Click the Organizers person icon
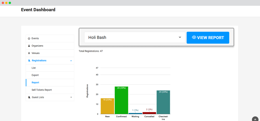Screen dimensions: 260x121 (29, 46)
